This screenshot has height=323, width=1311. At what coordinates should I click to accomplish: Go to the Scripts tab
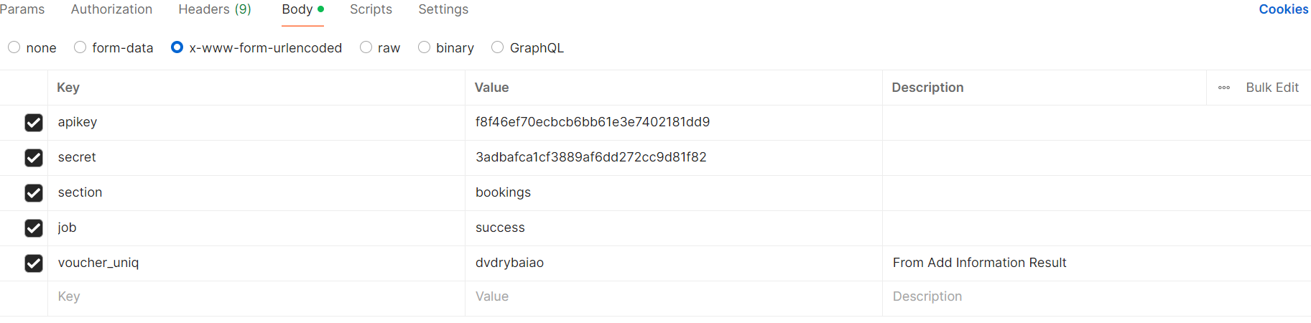371,9
